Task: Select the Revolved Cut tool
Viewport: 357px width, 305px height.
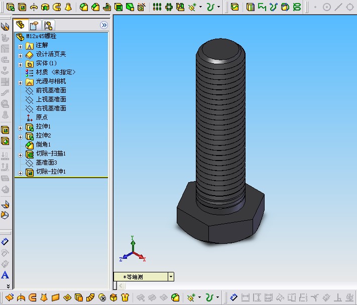Action: [x=45, y=7]
